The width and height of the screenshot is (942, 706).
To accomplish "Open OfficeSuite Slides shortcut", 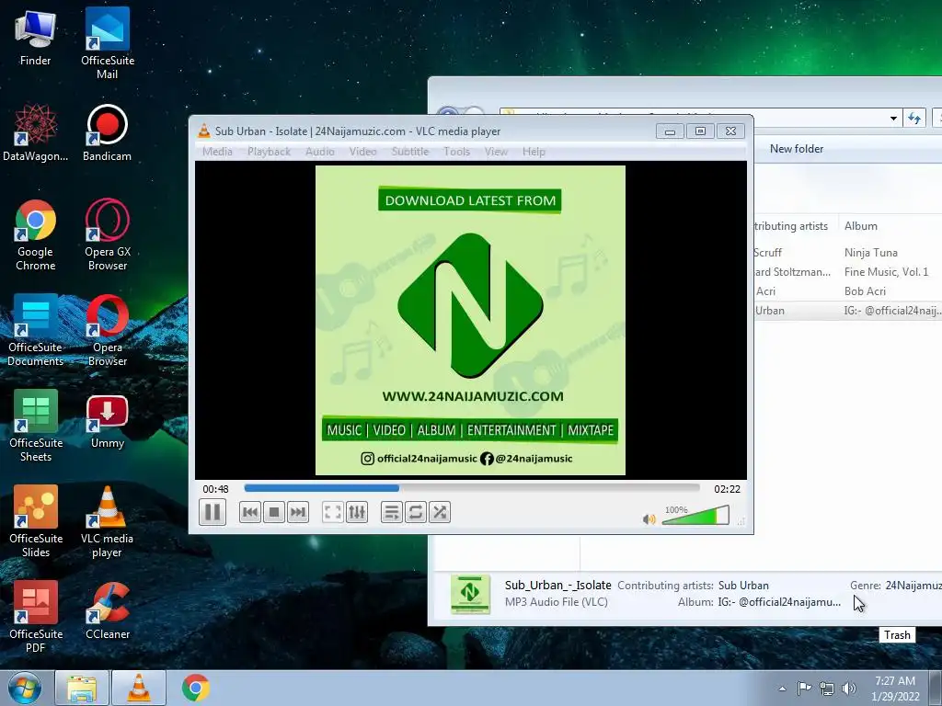I will (36, 521).
